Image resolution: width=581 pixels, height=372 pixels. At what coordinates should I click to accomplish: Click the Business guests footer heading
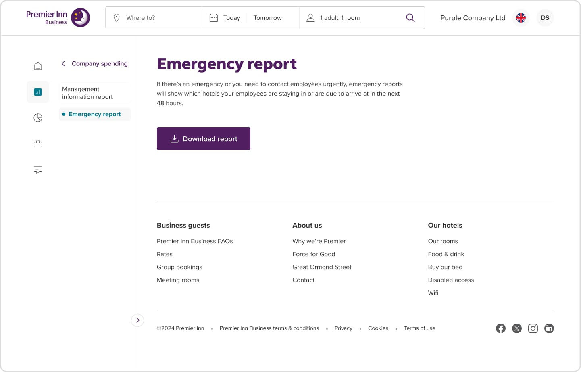(x=183, y=225)
